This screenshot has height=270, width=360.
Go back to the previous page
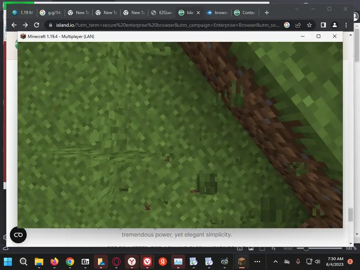pos(14,25)
